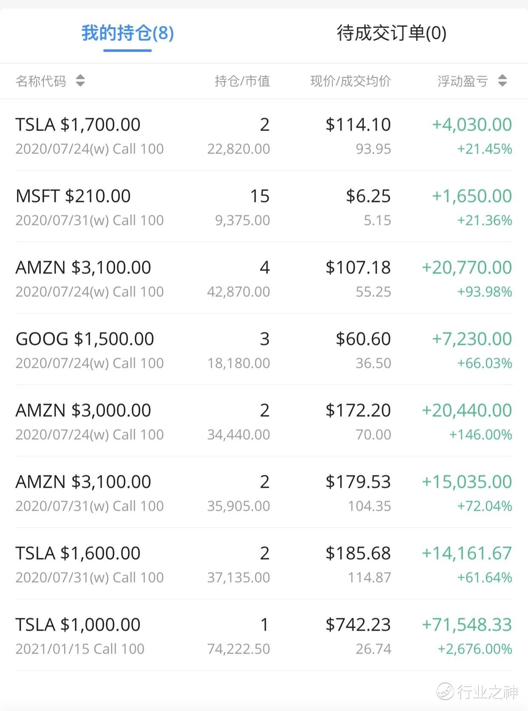Sort by floating profit/loss arrows
The width and height of the screenshot is (528, 711).
[x=502, y=80]
